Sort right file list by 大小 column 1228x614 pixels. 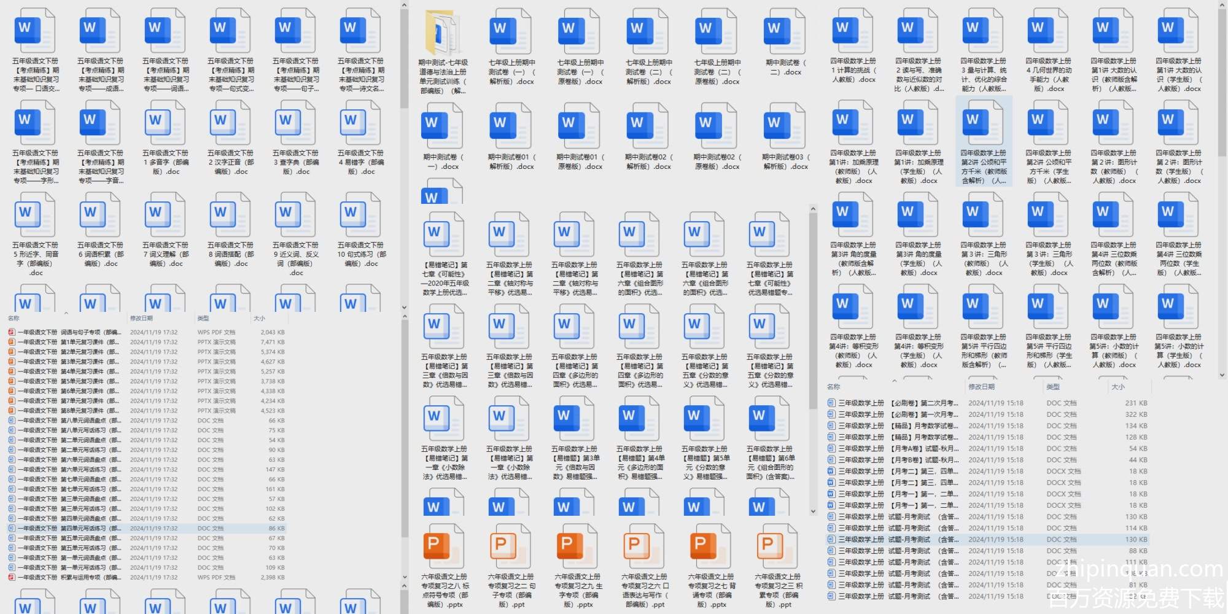[1118, 387]
